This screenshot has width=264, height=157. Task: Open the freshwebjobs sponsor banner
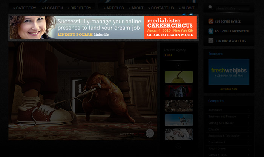coord(229,72)
